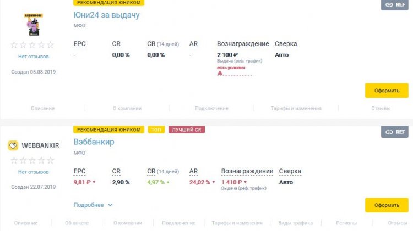This screenshot has height=231, width=413.
Task: Open the Регионы tab
Action: click(346, 223)
